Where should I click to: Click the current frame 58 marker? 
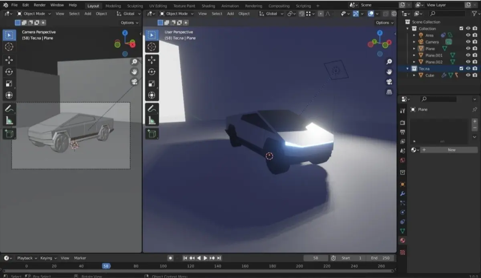[x=106, y=266]
